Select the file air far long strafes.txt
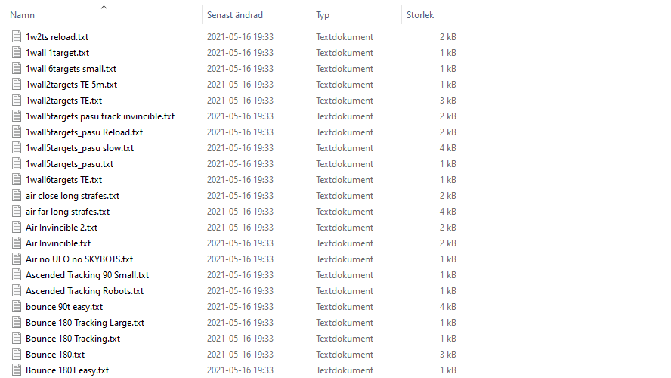 tap(67, 212)
